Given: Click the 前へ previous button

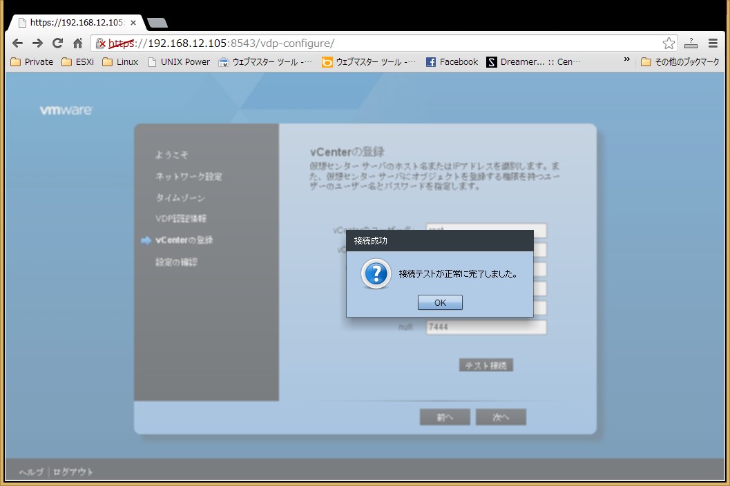Looking at the screenshot, I should (445, 417).
